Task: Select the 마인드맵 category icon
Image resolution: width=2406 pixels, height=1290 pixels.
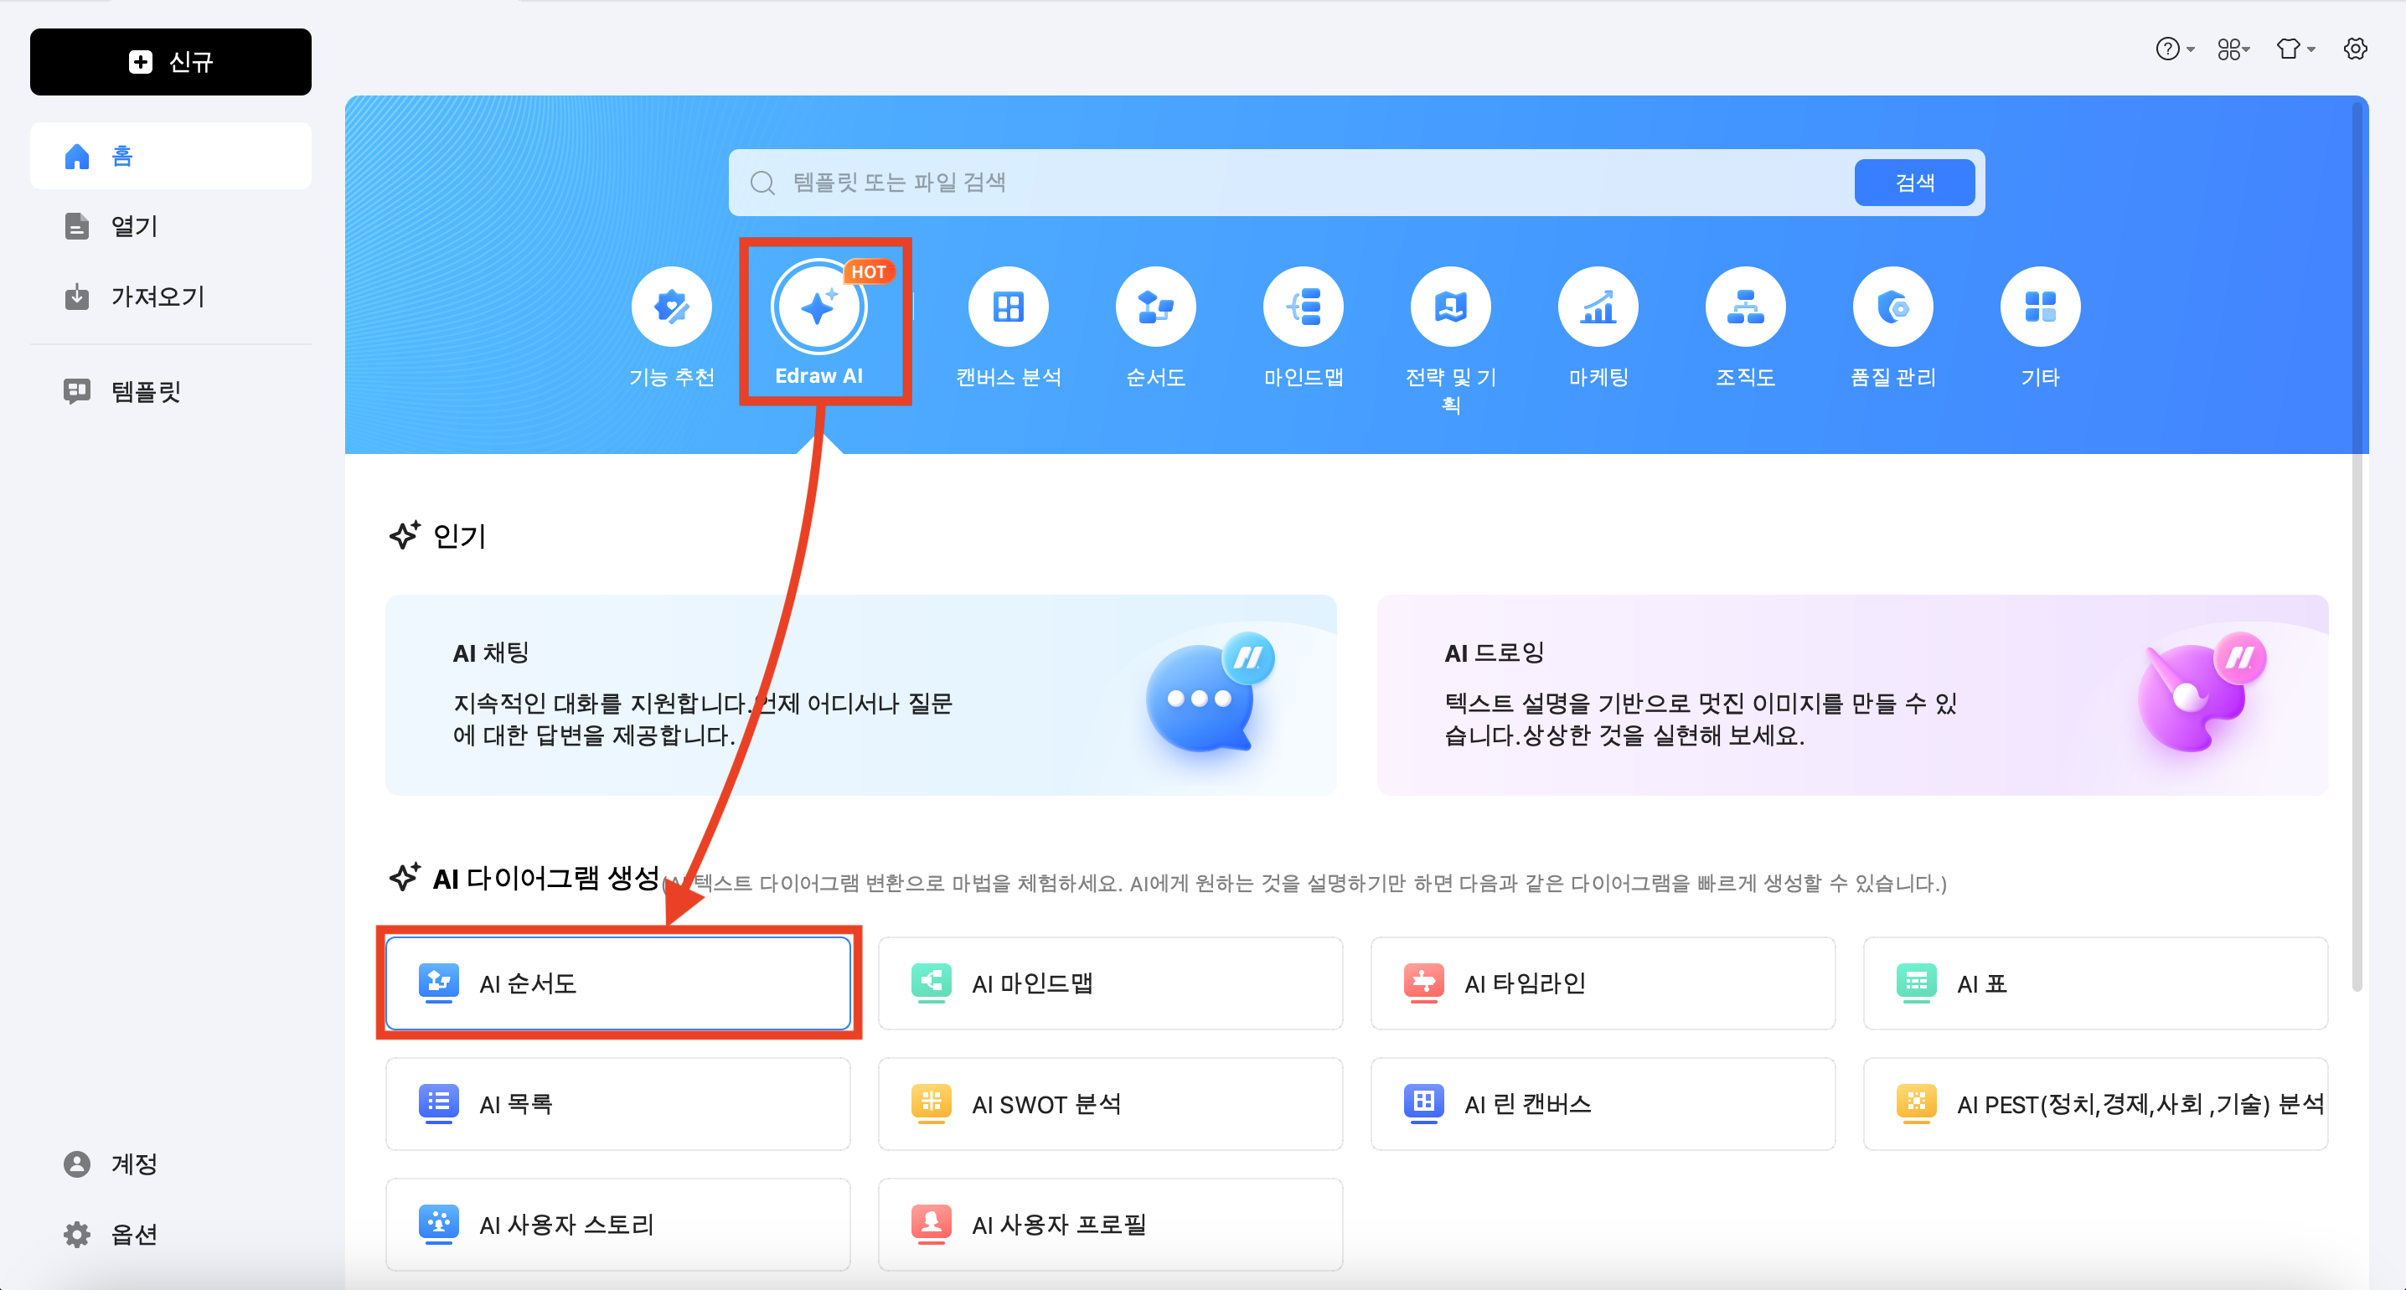Action: point(1303,307)
